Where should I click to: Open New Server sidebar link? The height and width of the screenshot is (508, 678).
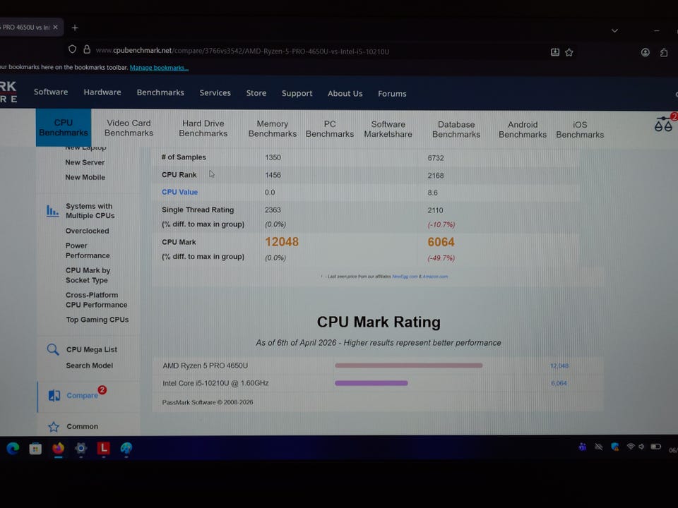tap(85, 162)
